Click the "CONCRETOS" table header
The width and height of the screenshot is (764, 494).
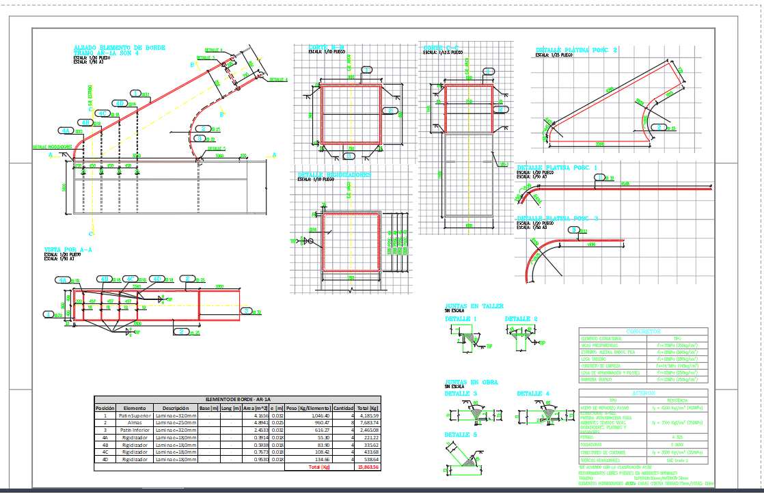coord(643,331)
